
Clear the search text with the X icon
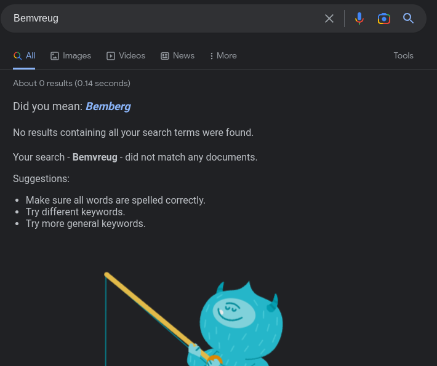point(329,18)
